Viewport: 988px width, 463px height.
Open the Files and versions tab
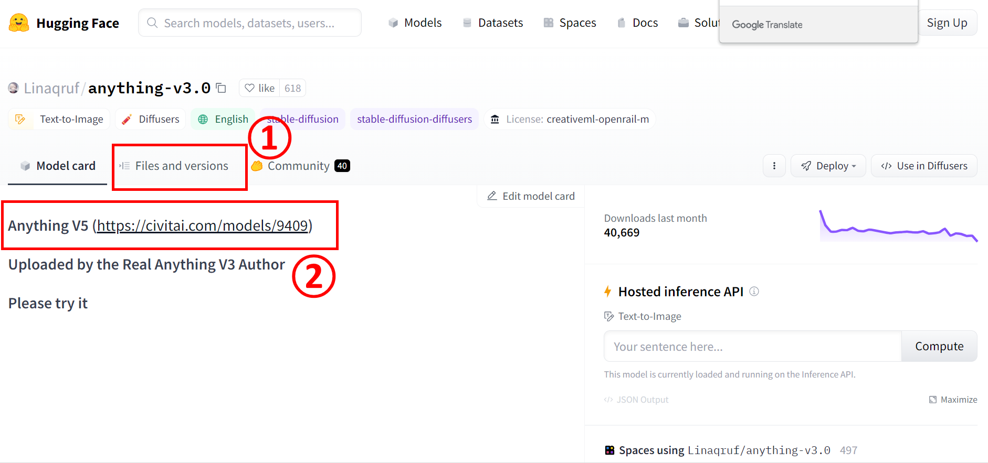coord(175,166)
